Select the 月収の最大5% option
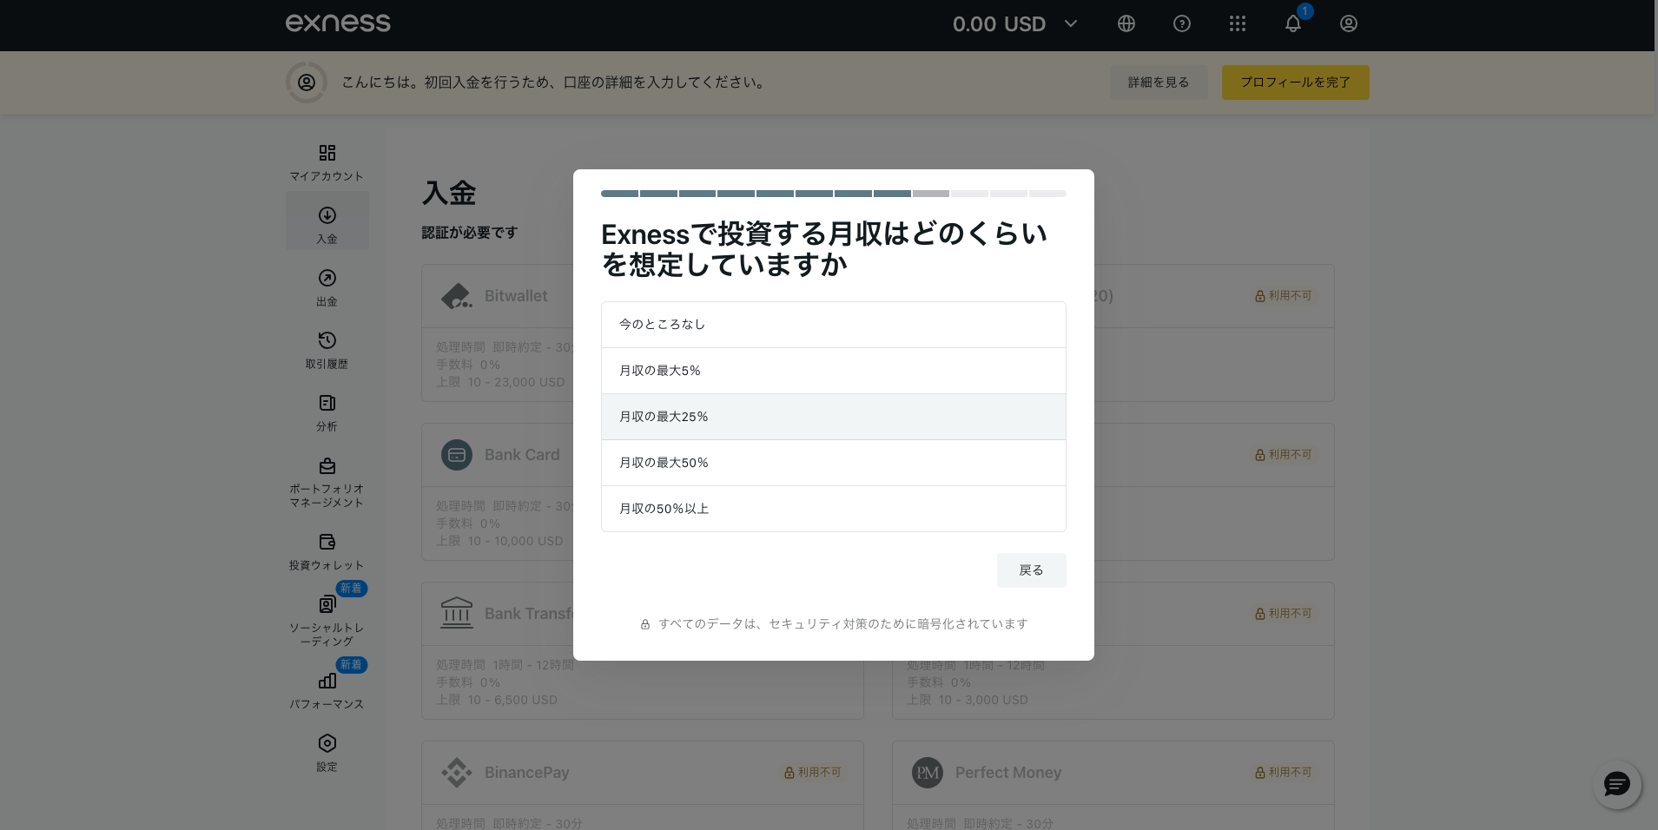1658x830 pixels. tap(833, 371)
